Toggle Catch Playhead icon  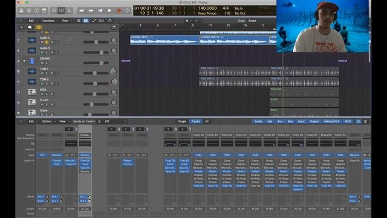click(110, 21)
